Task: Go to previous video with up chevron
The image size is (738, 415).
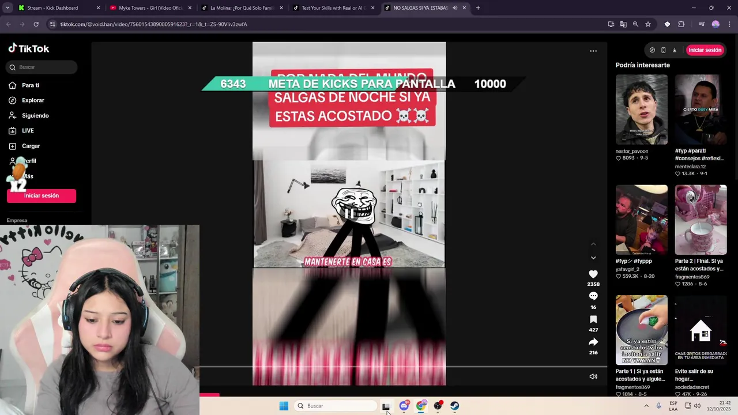Action: pyautogui.click(x=593, y=244)
